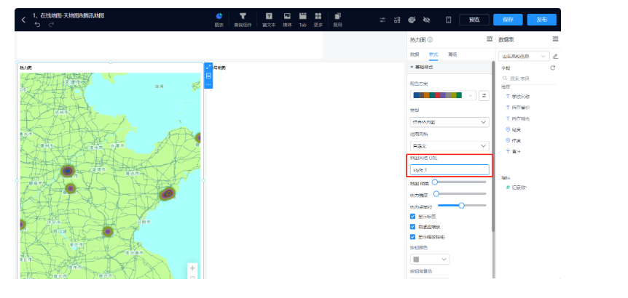Click the document icon on the chart's blue toolbar

click(x=208, y=76)
